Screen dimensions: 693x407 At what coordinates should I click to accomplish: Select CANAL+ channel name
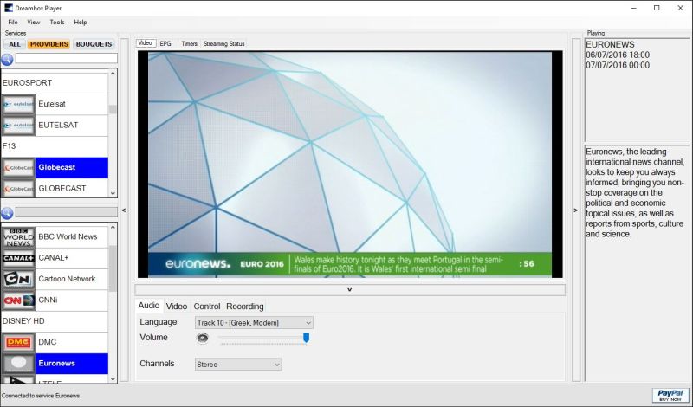54,258
